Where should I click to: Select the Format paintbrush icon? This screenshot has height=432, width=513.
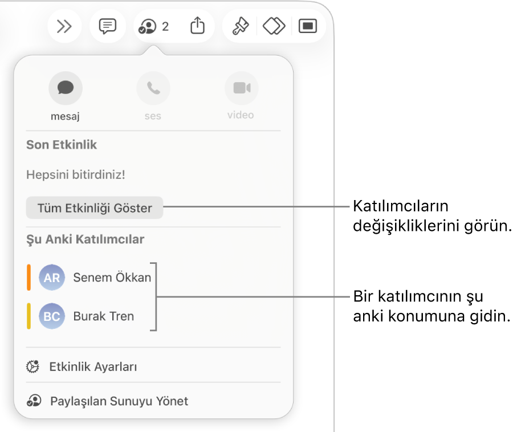coord(241,26)
